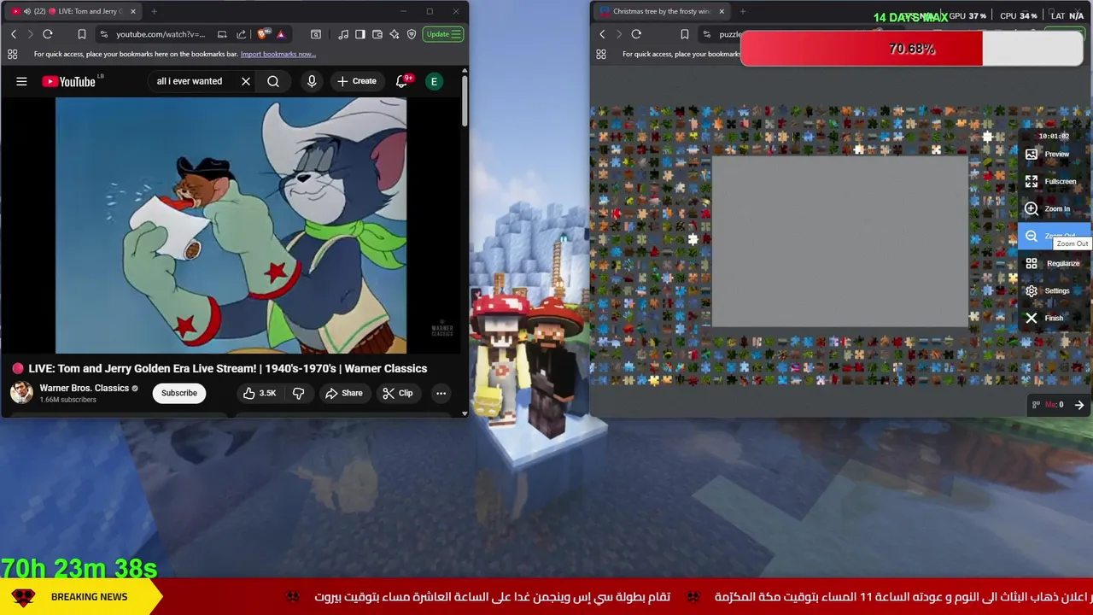Click the arrow next to Me: 0
This screenshot has width=1093, height=615.
[x=1079, y=405]
